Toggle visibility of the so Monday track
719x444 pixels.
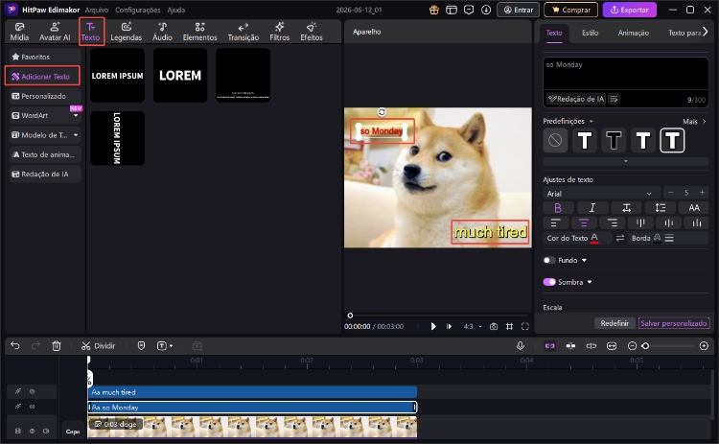pyautogui.click(x=32, y=407)
